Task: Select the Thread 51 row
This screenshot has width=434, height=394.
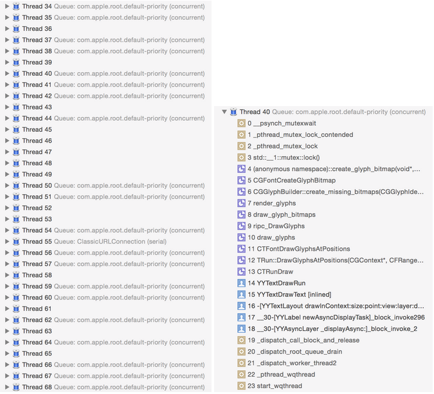Action: click(105, 197)
